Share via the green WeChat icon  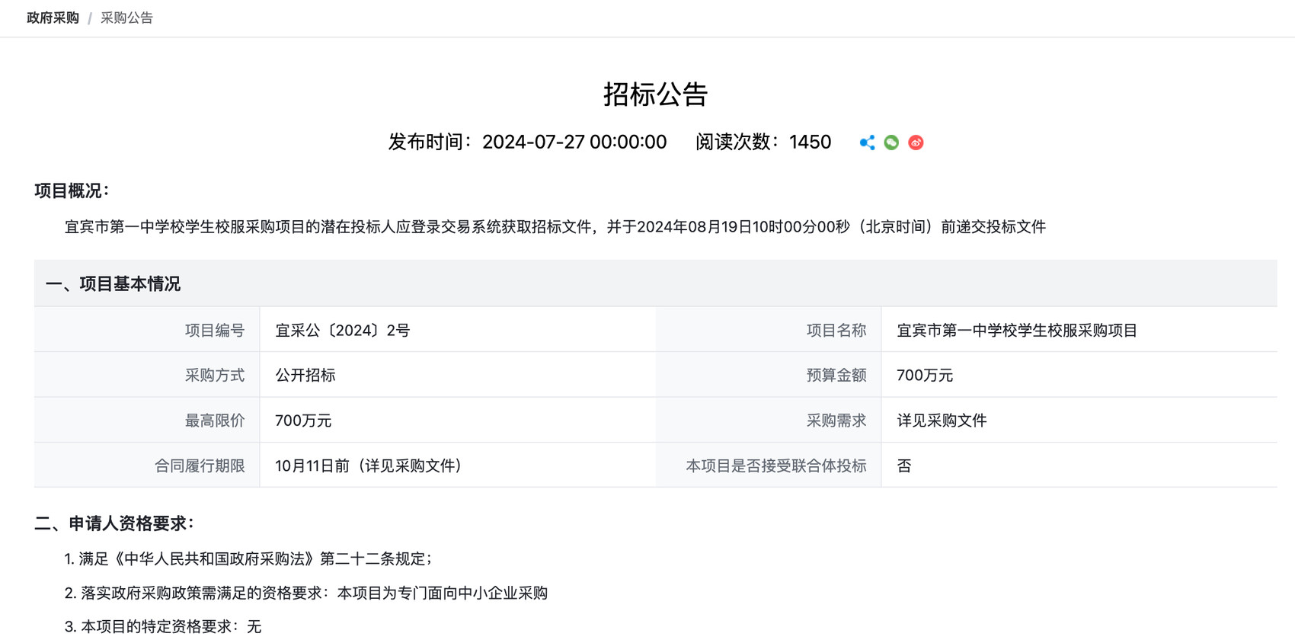click(891, 142)
